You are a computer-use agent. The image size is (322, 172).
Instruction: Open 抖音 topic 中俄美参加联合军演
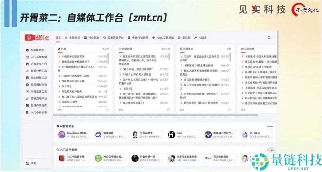click(73, 56)
